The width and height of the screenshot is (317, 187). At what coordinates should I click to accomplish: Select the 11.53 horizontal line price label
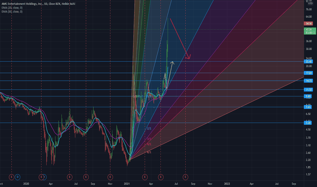point(308,89)
